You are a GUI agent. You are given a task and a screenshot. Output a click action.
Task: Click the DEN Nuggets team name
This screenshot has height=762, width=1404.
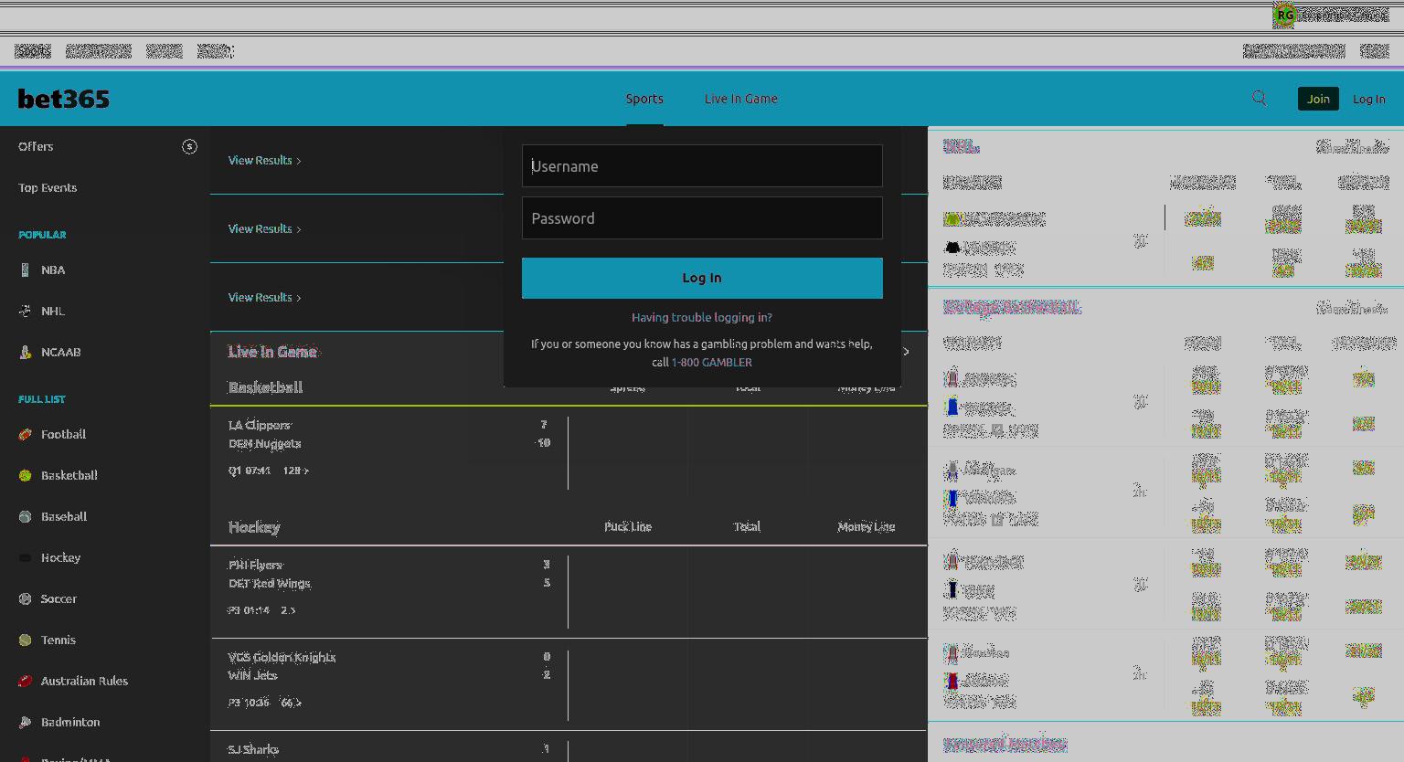(265, 443)
